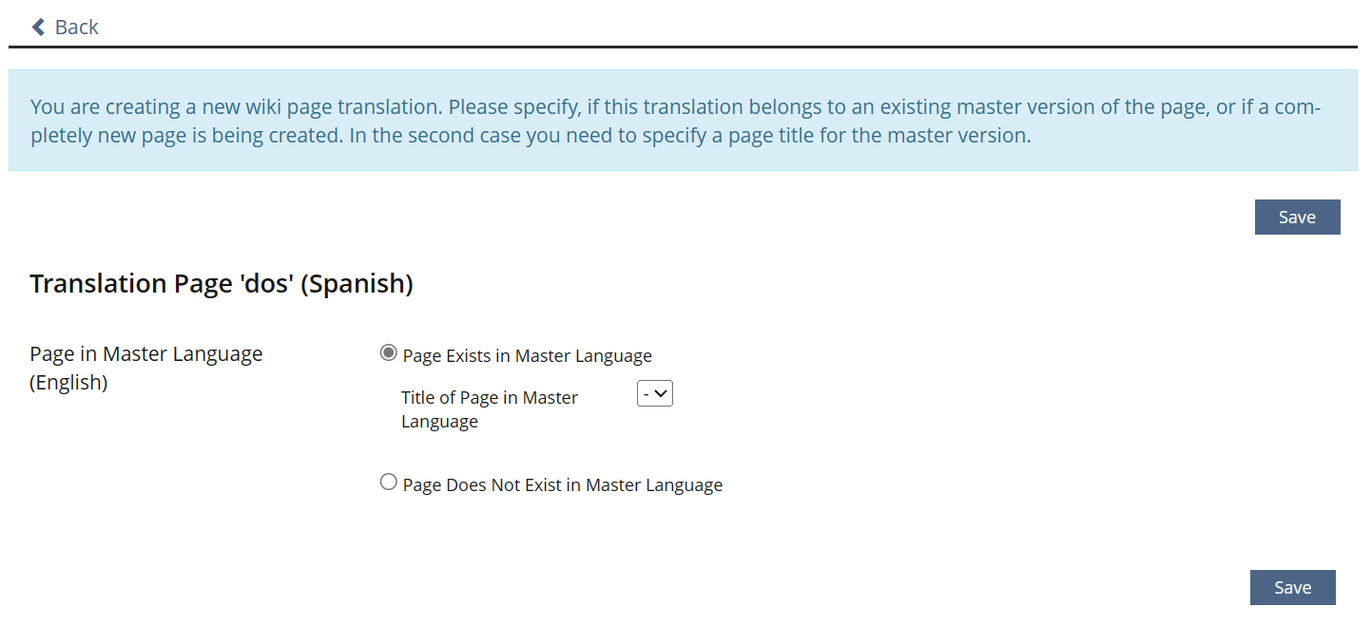Viewport: 1372px width, 626px height.
Task: Click the '(Spanish)' part of the heading
Action: click(x=357, y=283)
